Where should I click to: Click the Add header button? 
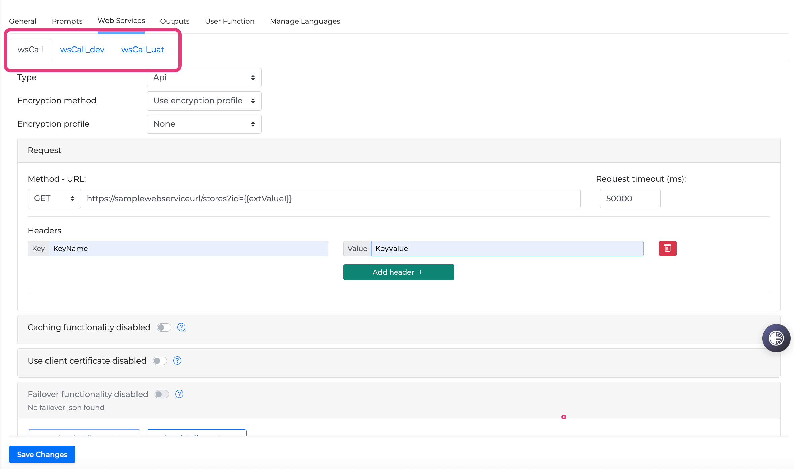(398, 272)
